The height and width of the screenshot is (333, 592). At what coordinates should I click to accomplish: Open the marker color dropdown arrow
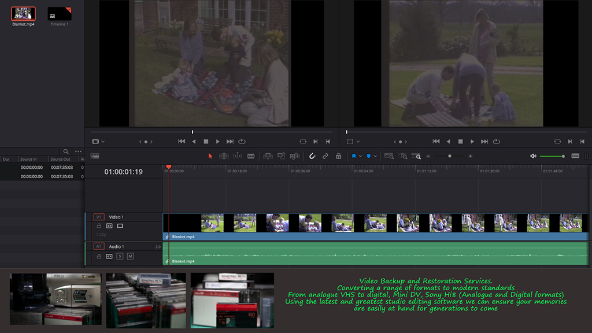(375, 156)
